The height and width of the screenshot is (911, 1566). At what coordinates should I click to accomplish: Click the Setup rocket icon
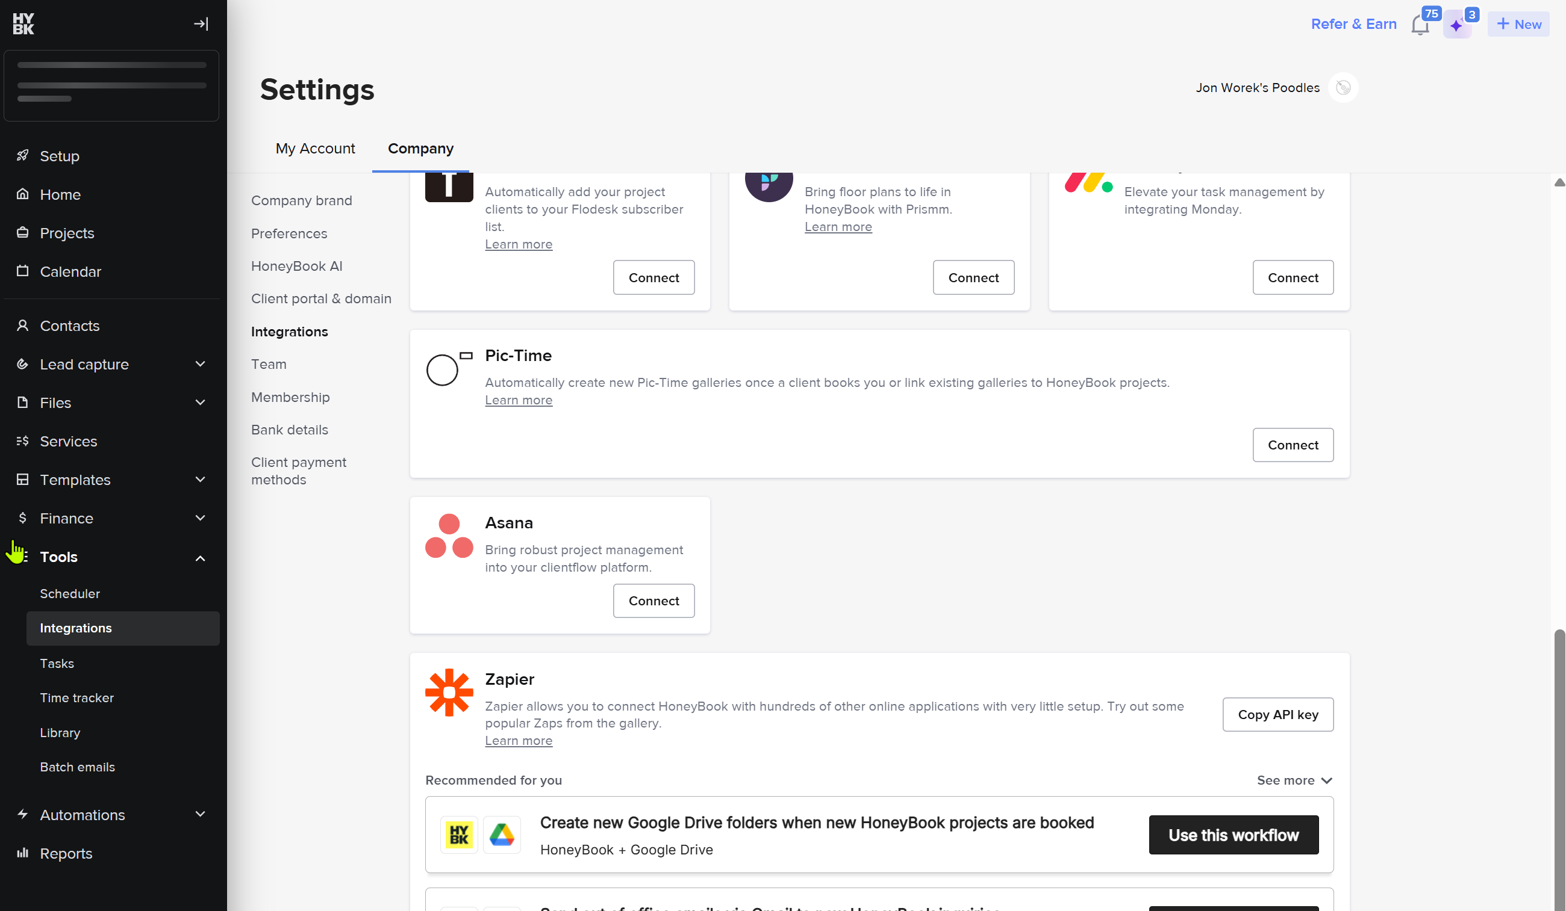(x=22, y=155)
